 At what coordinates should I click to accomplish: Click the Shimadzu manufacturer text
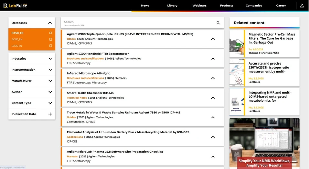tap(121, 78)
